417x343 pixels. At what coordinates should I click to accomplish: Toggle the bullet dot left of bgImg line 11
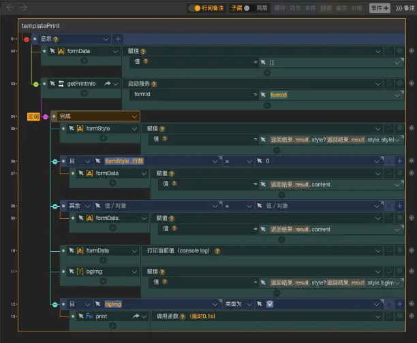[63, 272]
